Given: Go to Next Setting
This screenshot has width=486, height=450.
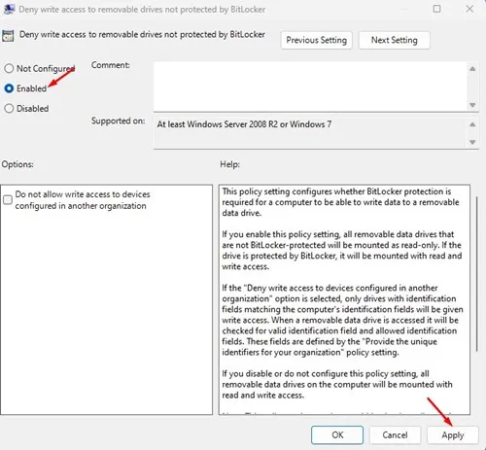Looking at the screenshot, I should tap(394, 40).
